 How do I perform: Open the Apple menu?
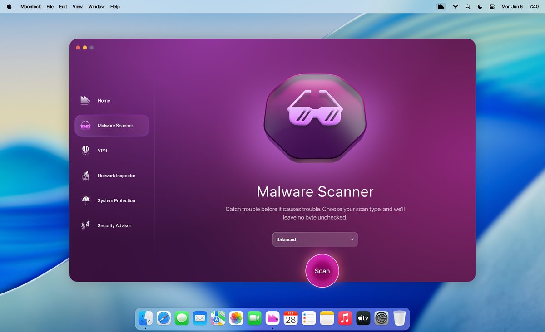pyautogui.click(x=9, y=6)
